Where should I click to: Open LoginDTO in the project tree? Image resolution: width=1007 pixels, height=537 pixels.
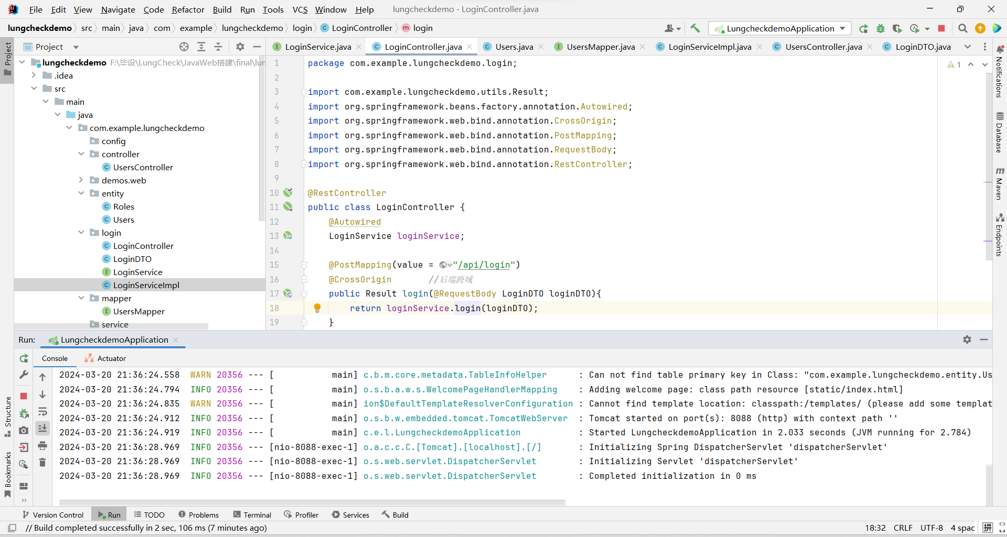click(x=132, y=259)
